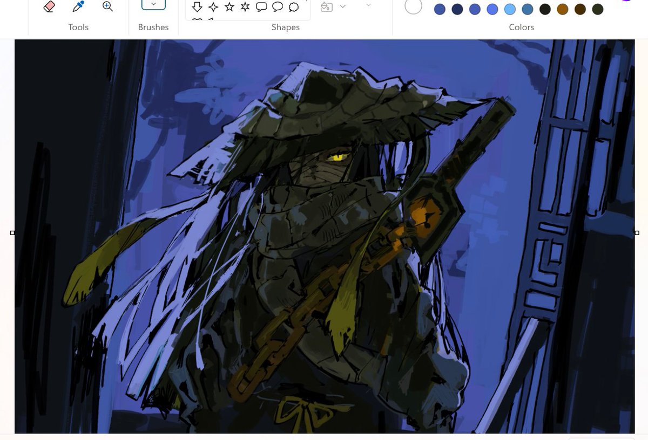Choose the five-point star shape
Viewport: 648px width, 440px height.
tap(230, 6)
